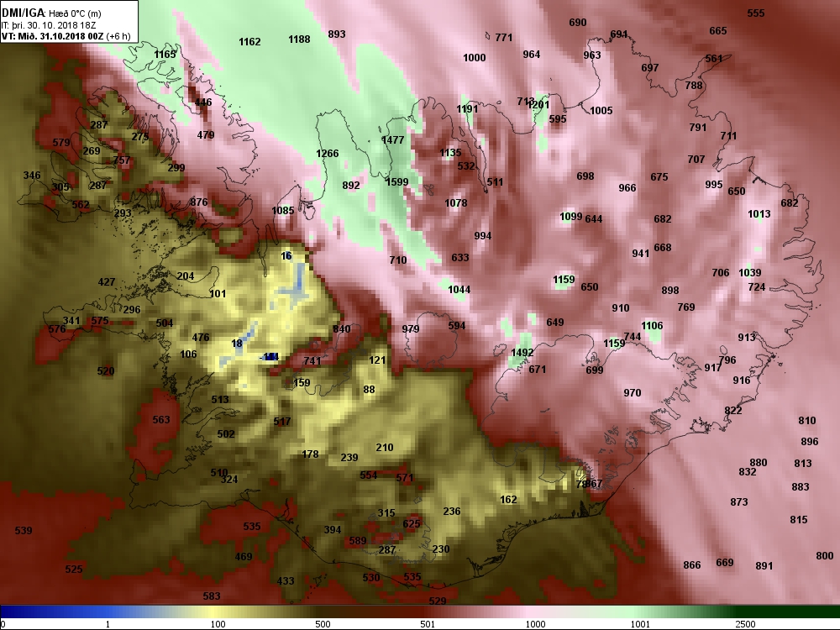Click map value 1162
The width and height of the screenshot is (840, 630).
[x=249, y=42]
